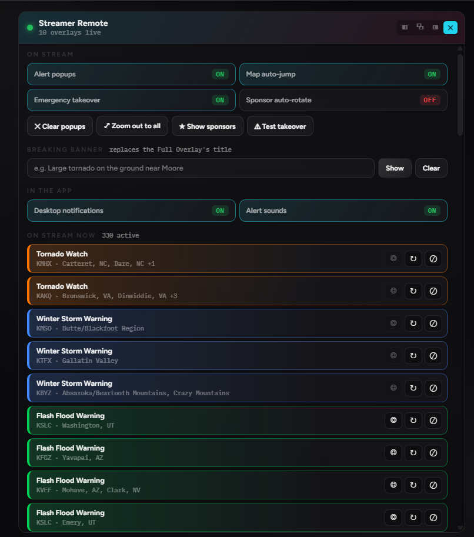
Task: Locate the KVEF Mohave Flash Flood Warning on the map
Action: (393, 485)
